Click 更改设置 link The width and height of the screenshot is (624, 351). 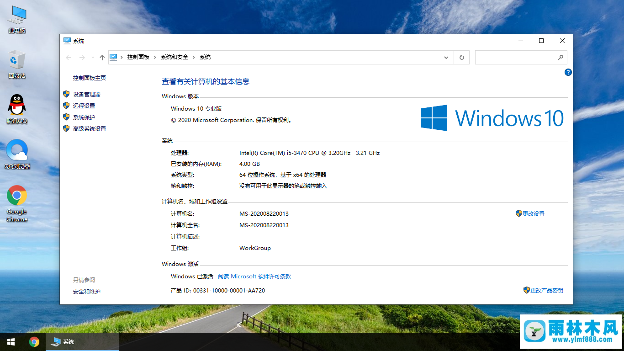(x=534, y=214)
